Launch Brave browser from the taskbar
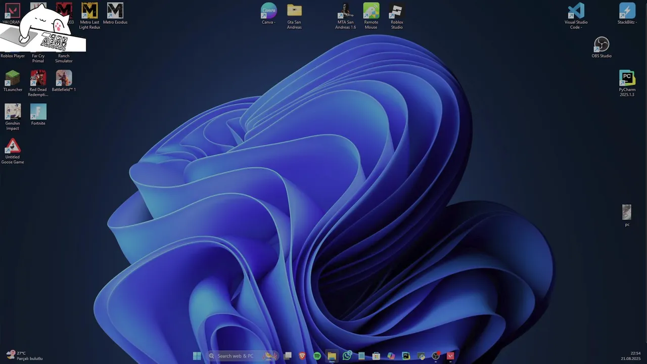 click(302, 356)
